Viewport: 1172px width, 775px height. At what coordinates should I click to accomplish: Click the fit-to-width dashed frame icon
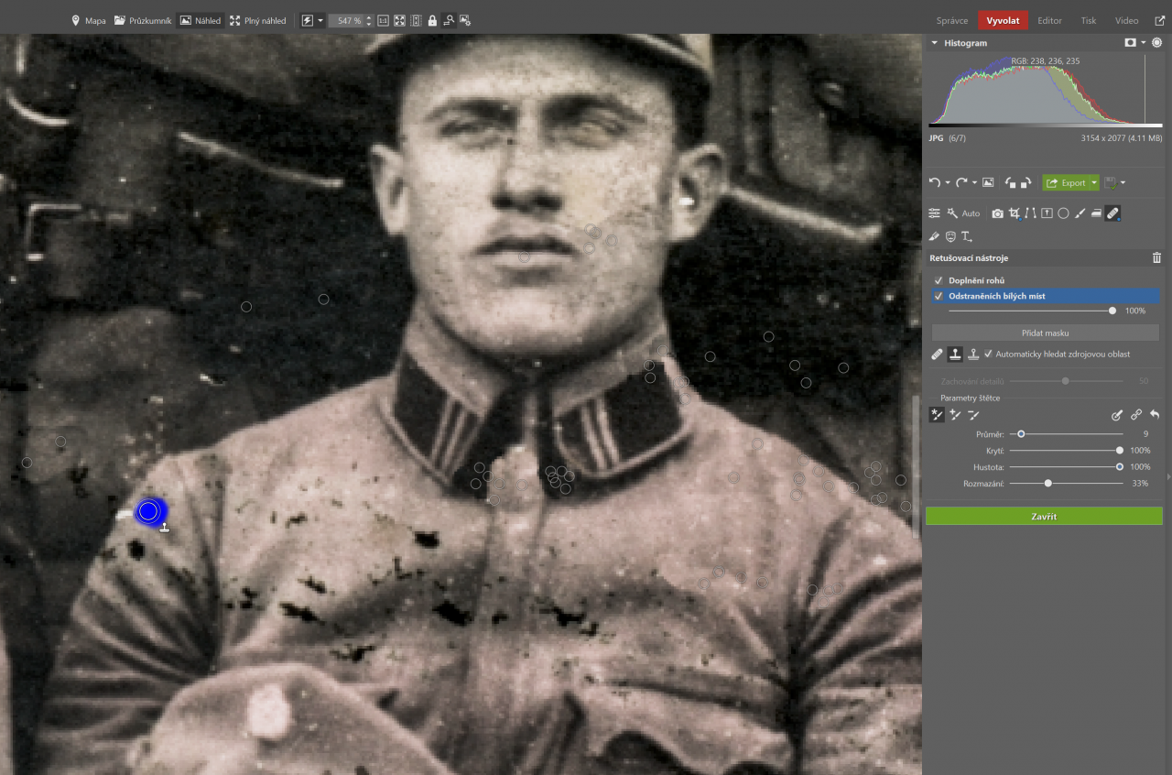point(416,20)
